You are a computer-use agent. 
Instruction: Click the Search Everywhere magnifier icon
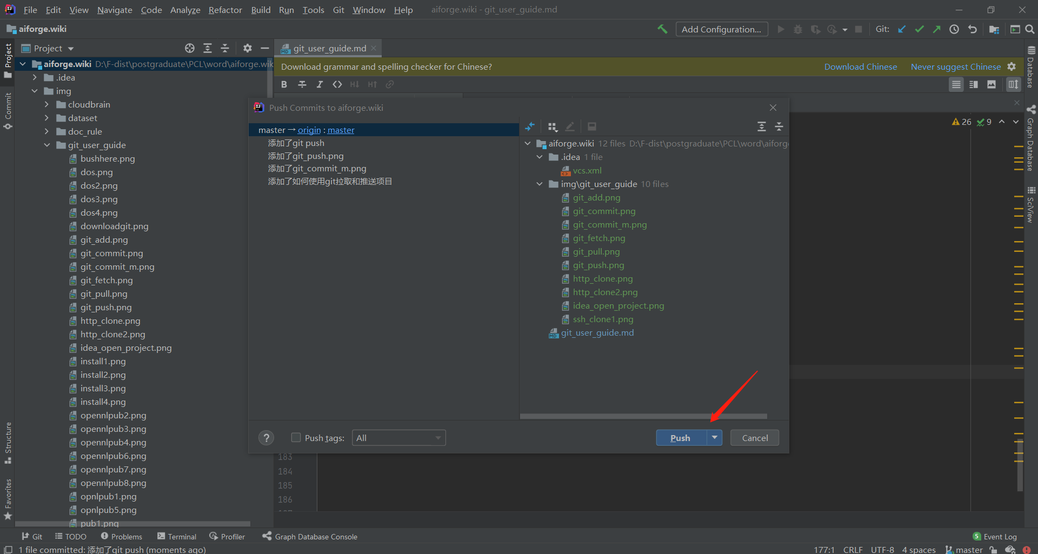point(1030,29)
